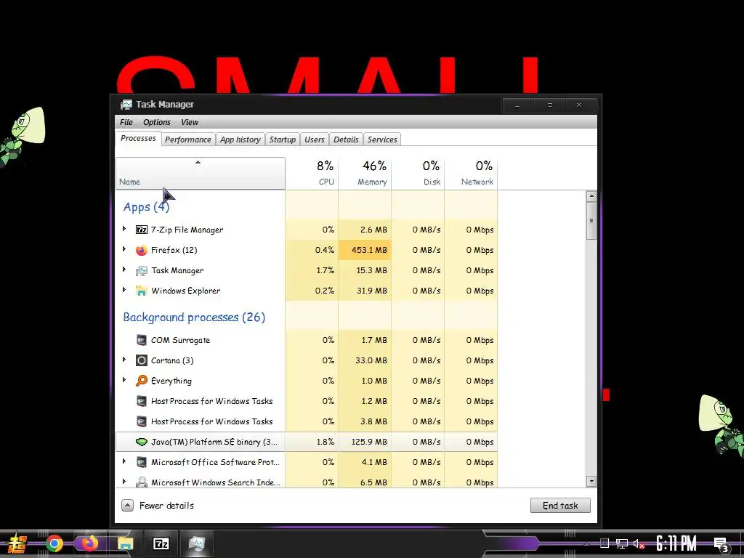Image resolution: width=744 pixels, height=558 pixels.
Task: Expand Microsoft Office Software Protection entry
Action: click(124, 461)
